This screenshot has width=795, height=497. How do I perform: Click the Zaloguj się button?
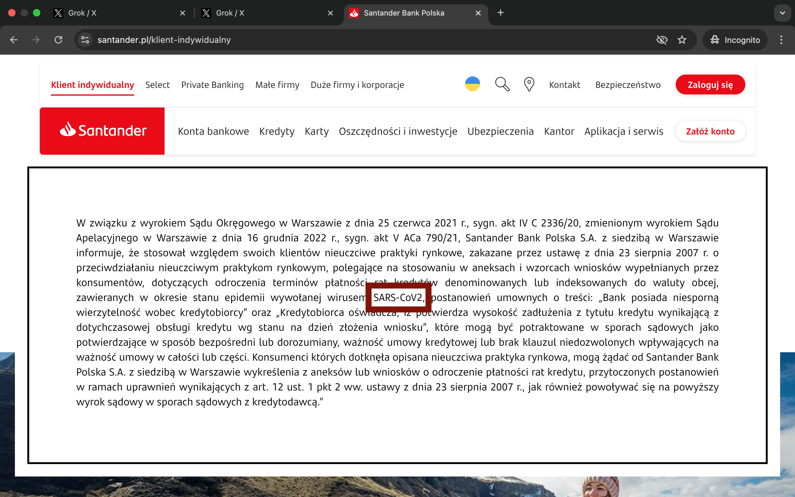tap(710, 85)
